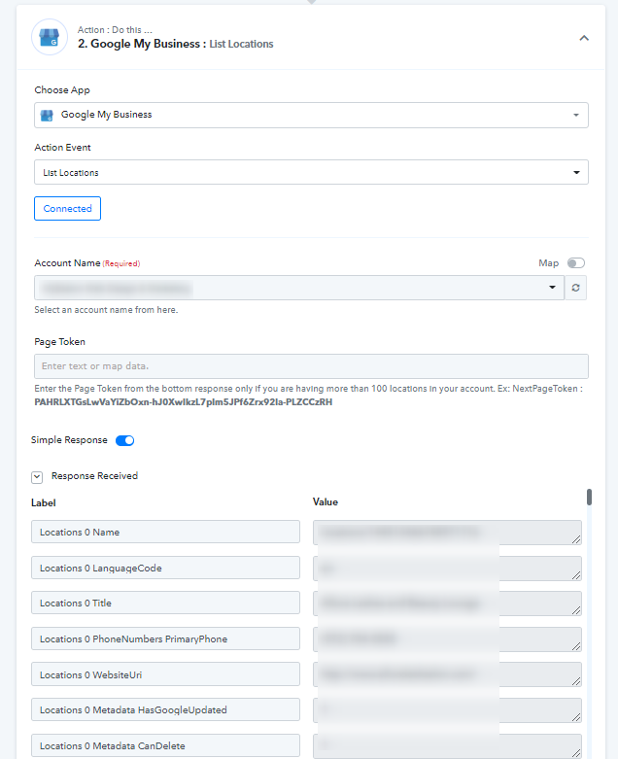Click the Locations 0 Title label field

coord(165,604)
